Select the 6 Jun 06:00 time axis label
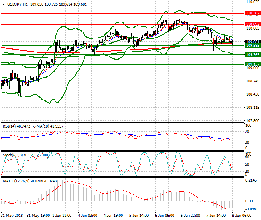Viewport: 261px width, 220px height. [165, 216]
